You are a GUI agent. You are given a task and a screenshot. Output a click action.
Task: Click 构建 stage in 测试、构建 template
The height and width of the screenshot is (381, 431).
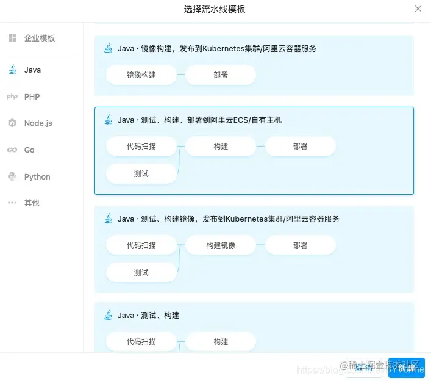pyautogui.click(x=221, y=342)
